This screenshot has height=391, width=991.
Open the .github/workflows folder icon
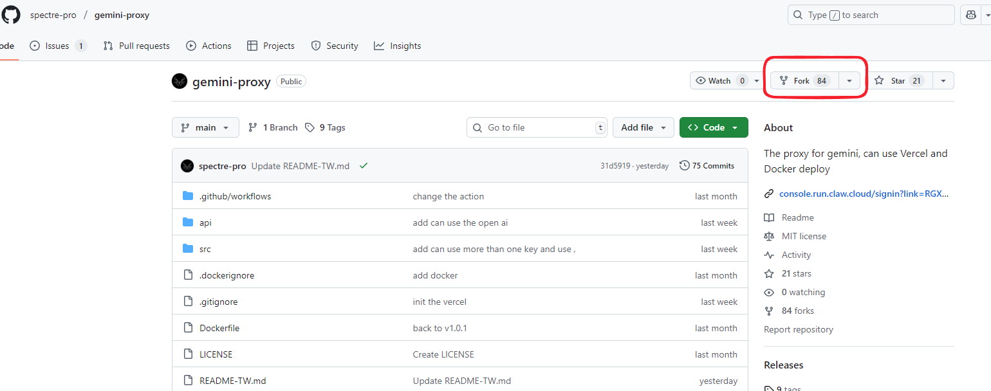[x=188, y=196]
